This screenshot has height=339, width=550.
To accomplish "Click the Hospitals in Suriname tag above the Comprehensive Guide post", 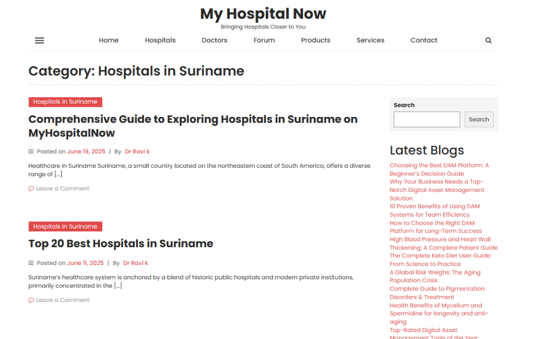I will (x=65, y=102).
